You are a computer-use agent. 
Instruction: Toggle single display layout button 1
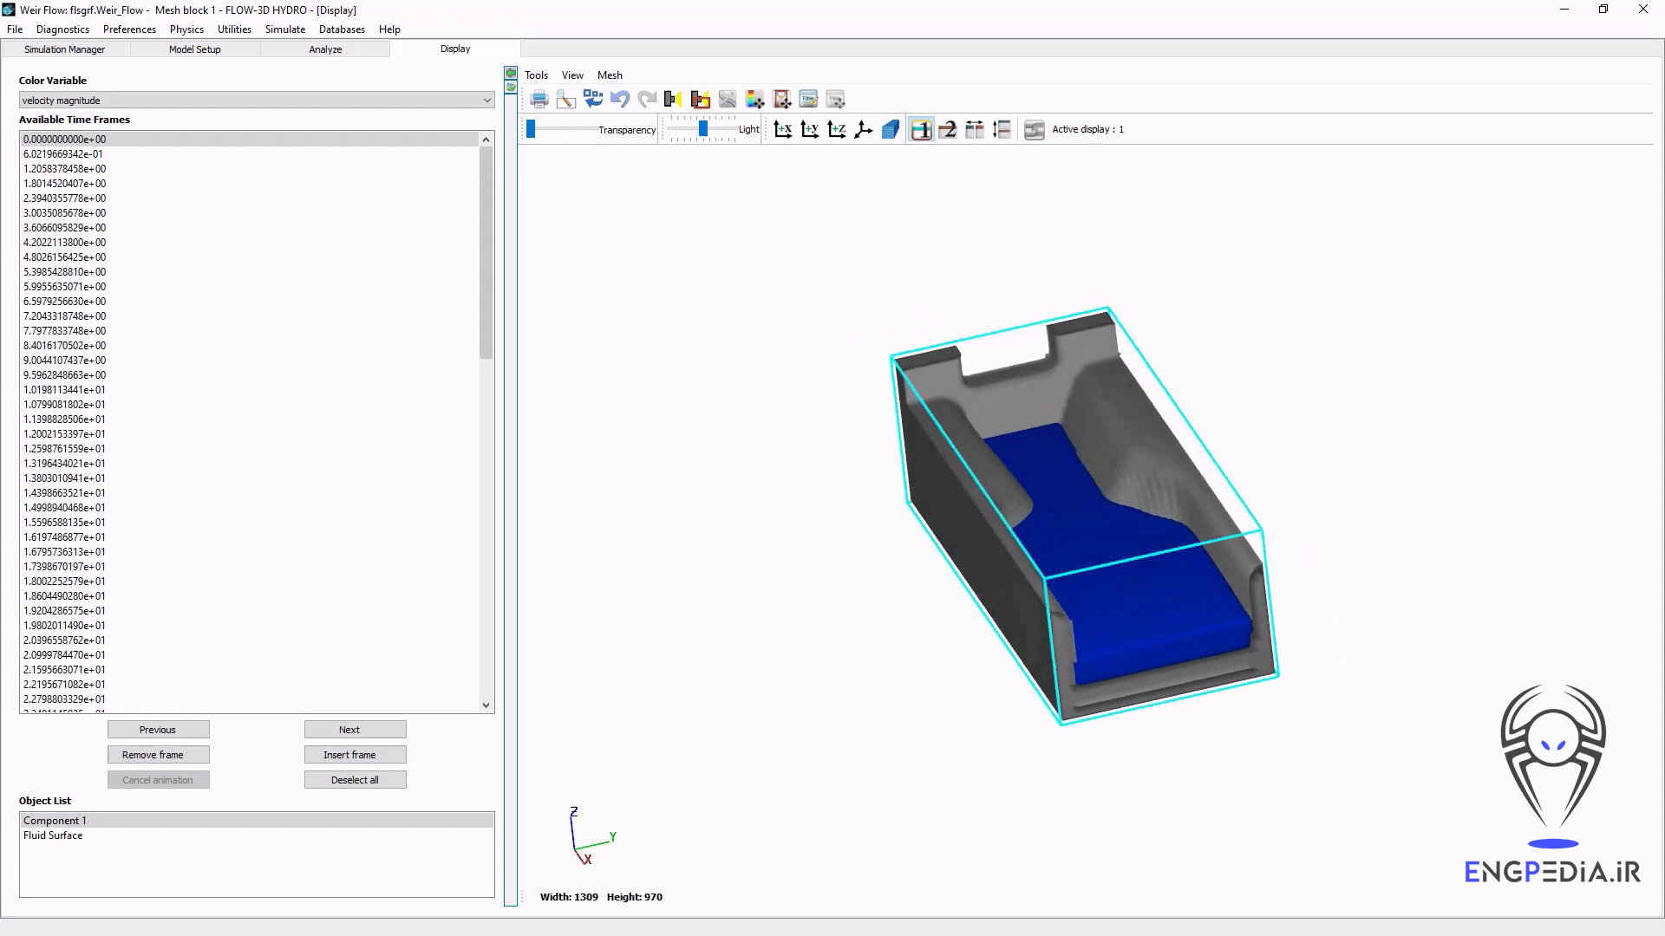pos(921,130)
